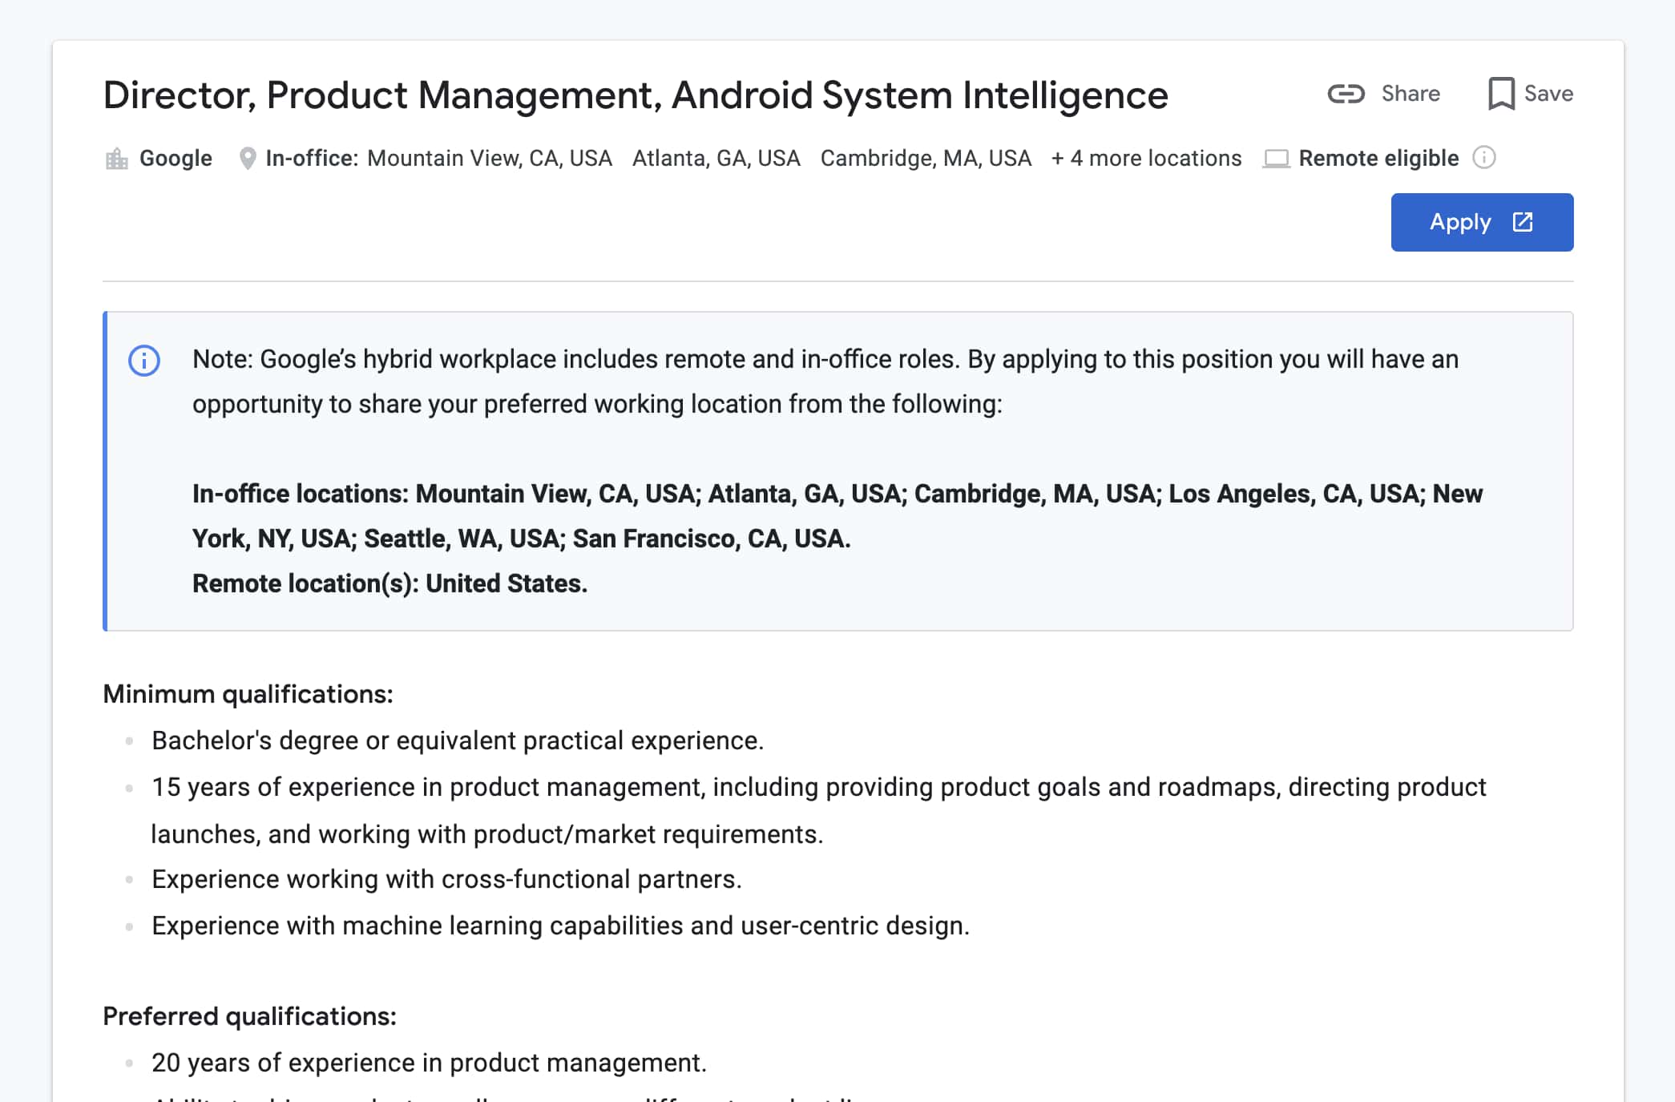Viewport: 1675px width, 1102px height.
Task: Open info icon beside Remote eligible
Action: (x=1484, y=158)
